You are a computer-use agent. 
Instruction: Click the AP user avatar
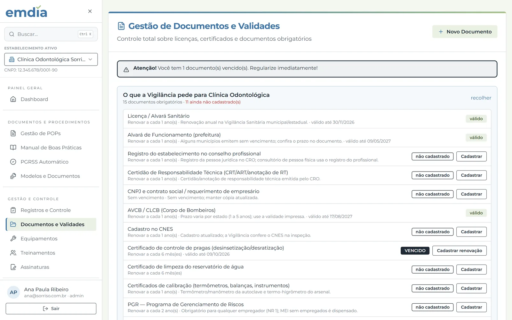(13, 292)
